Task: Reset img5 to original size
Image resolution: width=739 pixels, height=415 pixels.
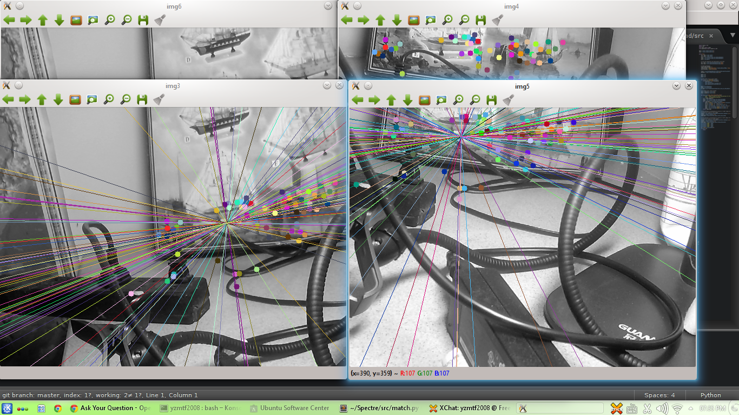Action: [425, 100]
